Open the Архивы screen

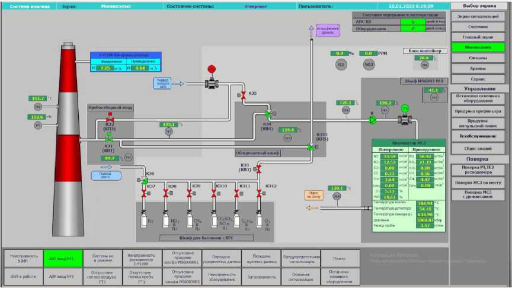tap(479, 68)
